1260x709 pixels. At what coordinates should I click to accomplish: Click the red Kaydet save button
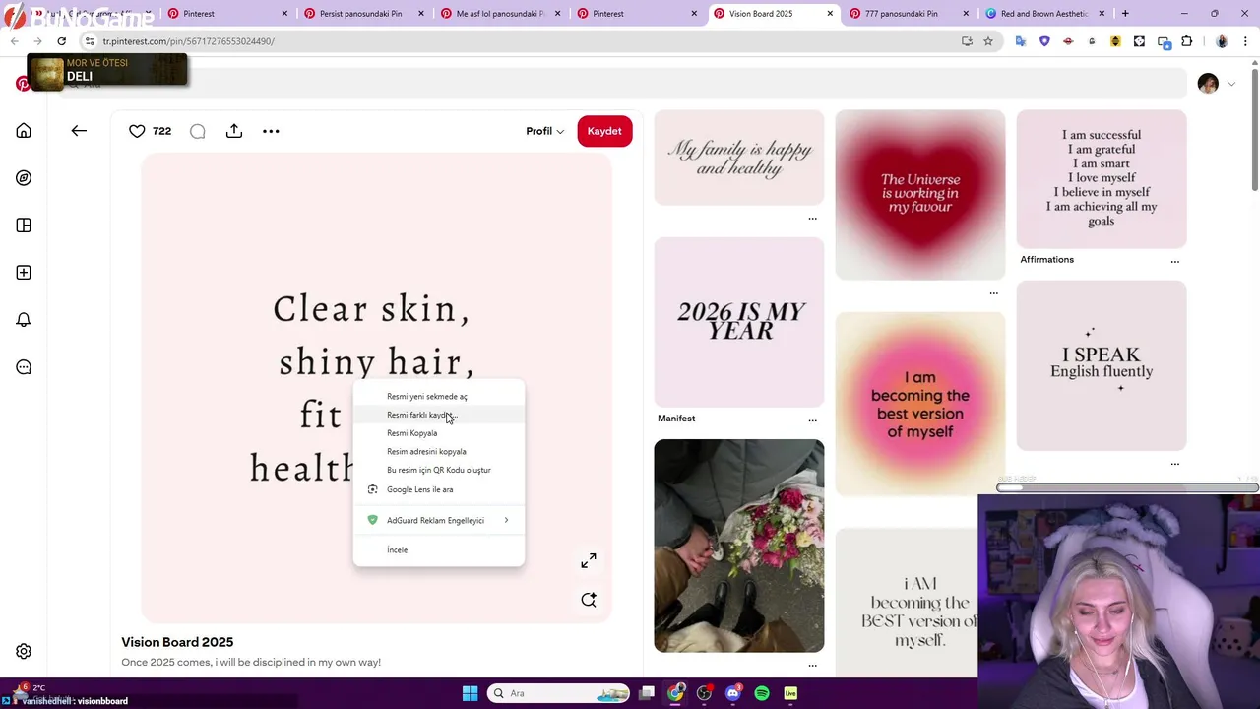point(604,131)
